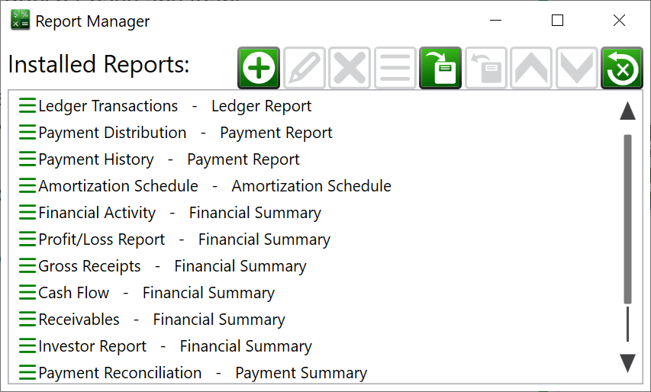Click the green export report icon
This screenshot has height=392, width=651.
point(440,68)
